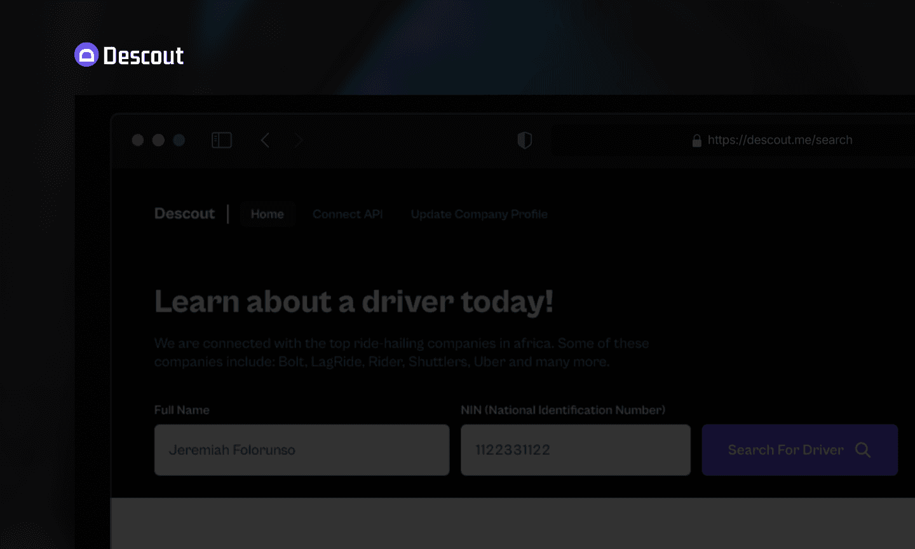Screen dimensions: 915x549
Task: Click the large Descout wordmark at top
Action: click(x=144, y=56)
